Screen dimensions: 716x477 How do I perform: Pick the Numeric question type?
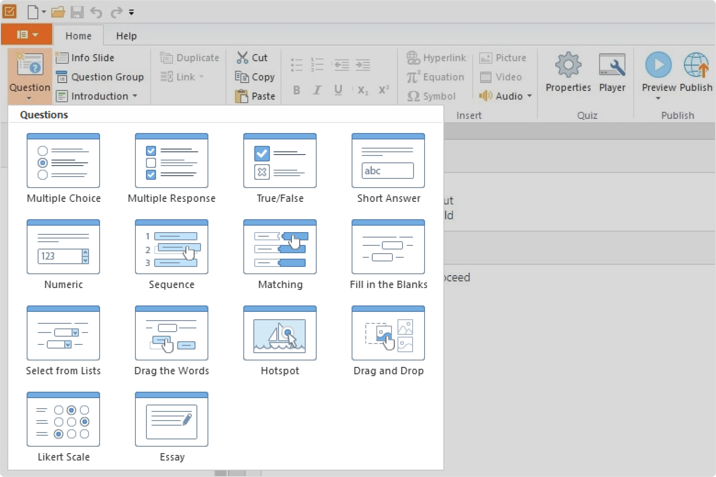coord(63,255)
